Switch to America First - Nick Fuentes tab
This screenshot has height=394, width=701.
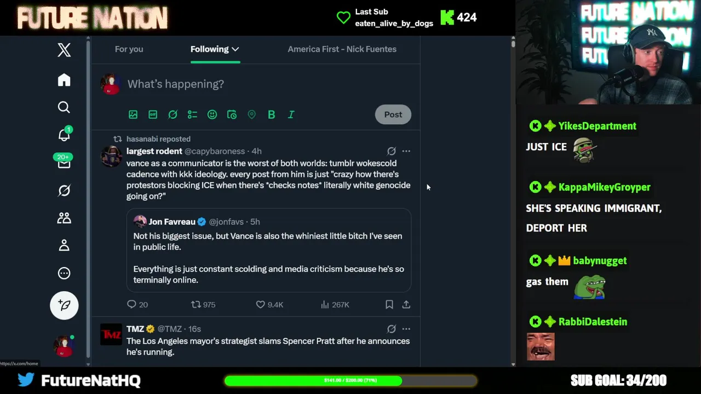pos(342,49)
